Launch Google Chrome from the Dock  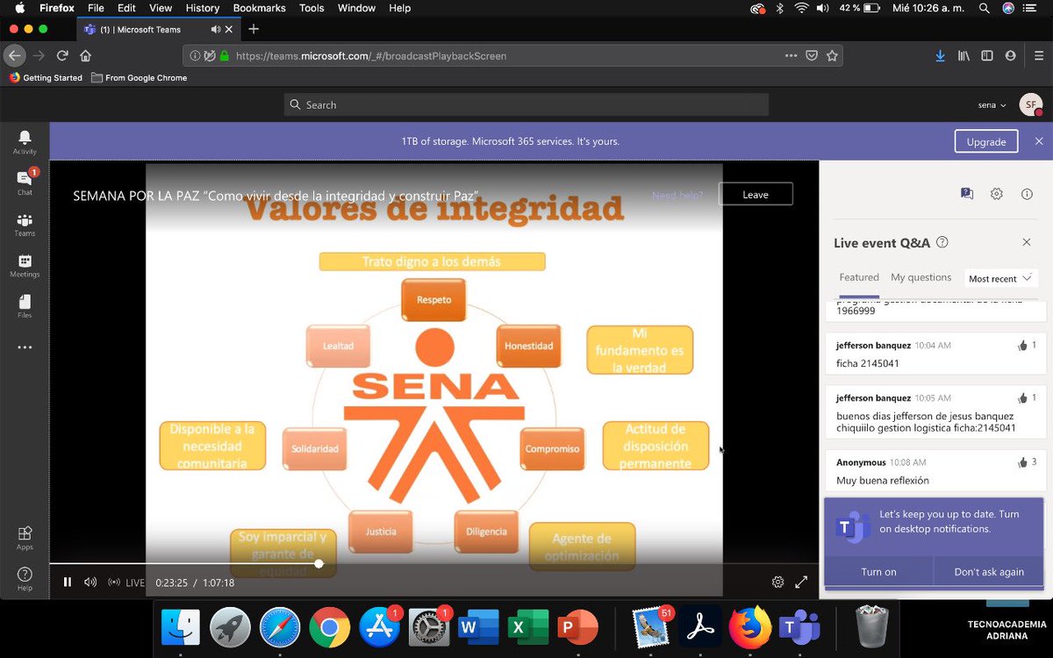coord(330,627)
